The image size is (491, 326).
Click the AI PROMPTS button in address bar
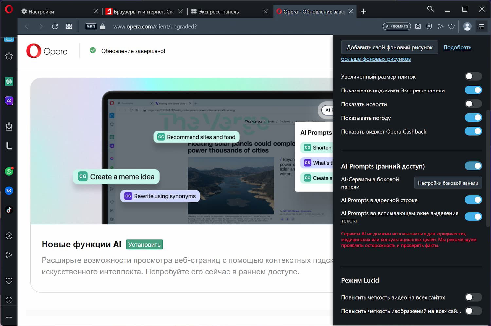397,26
